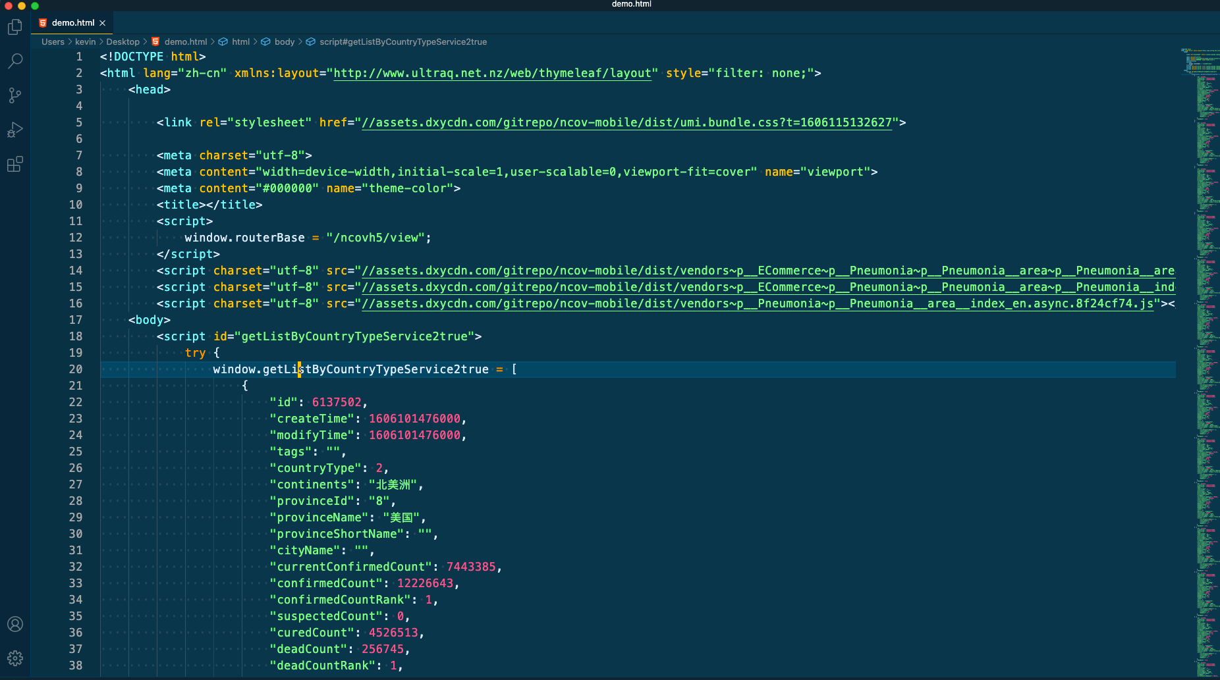This screenshot has height=680, width=1220.
Task: Click html element in the breadcrumb
Action: 240,41
